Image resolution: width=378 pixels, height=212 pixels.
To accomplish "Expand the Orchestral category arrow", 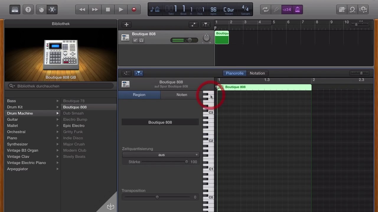I will coord(58,132).
